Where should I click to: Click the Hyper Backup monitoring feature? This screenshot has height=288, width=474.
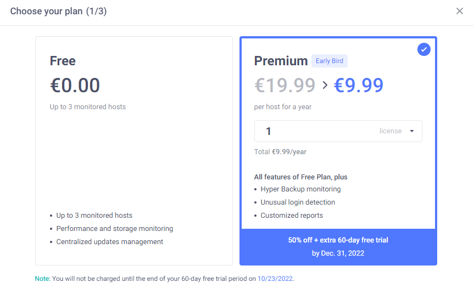(300, 189)
